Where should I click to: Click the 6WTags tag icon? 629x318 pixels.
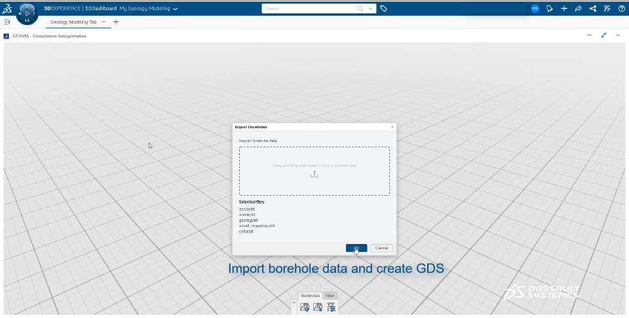(383, 9)
